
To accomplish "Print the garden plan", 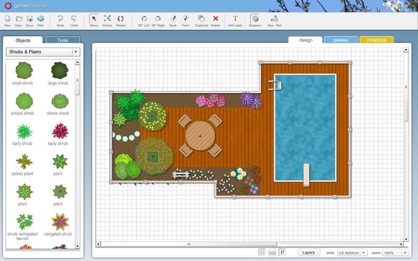I will click(x=41, y=20).
